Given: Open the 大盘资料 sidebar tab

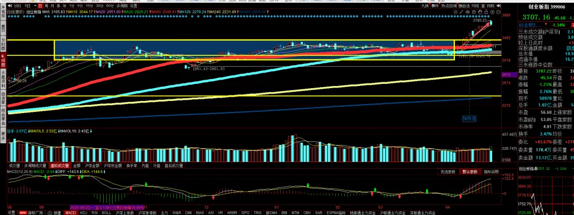Looking at the screenshot, I should 3,80.
